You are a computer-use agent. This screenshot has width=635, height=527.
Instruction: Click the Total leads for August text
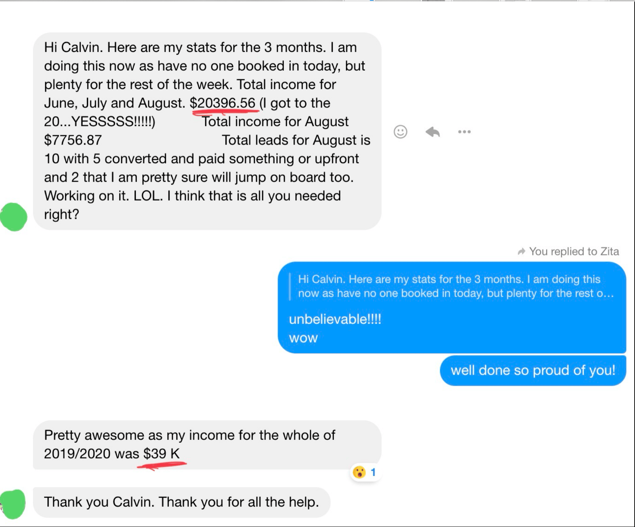[296, 140]
